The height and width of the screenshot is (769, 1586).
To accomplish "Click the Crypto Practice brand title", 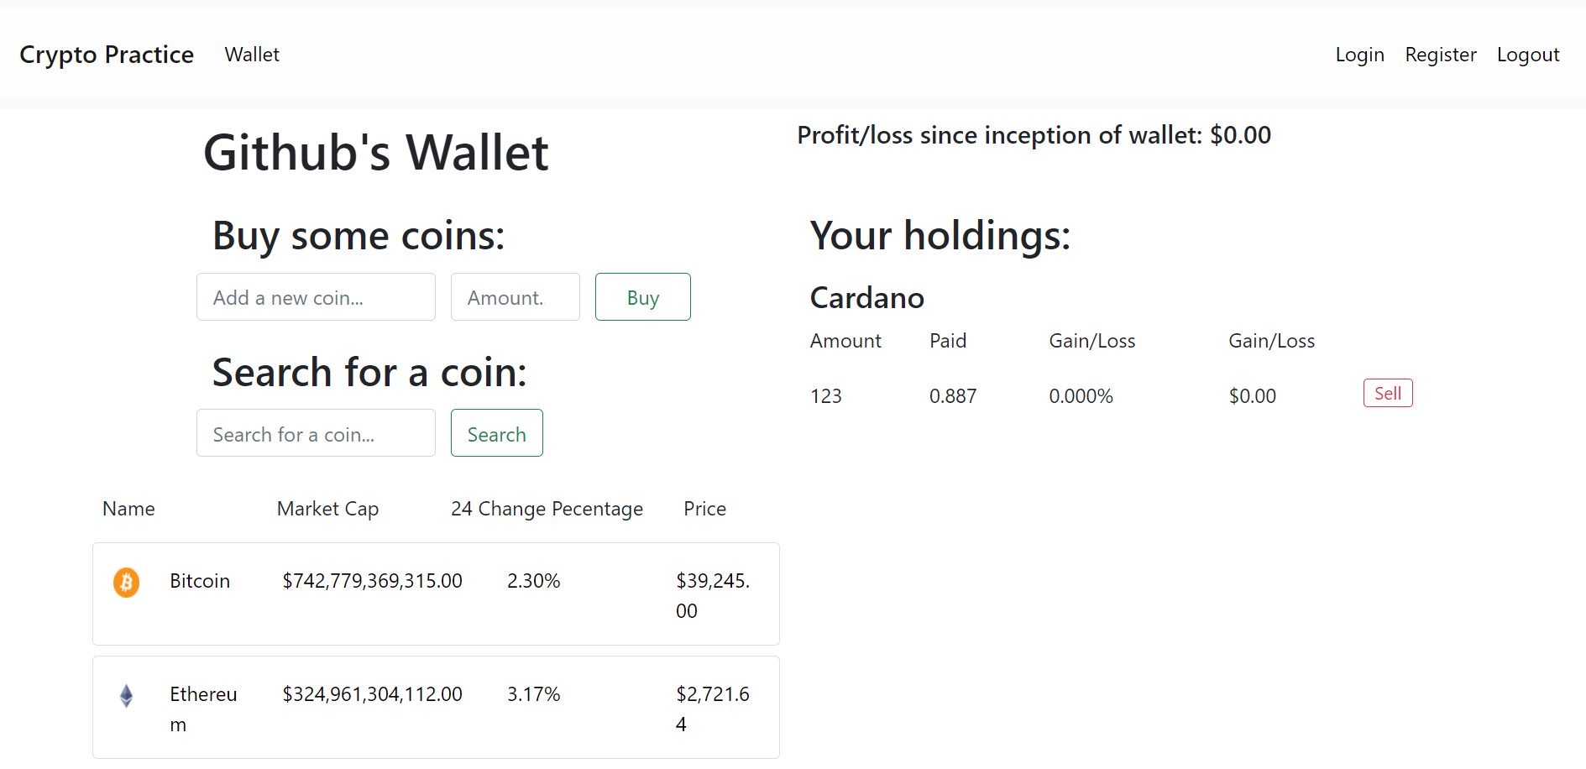I will click(107, 54).
